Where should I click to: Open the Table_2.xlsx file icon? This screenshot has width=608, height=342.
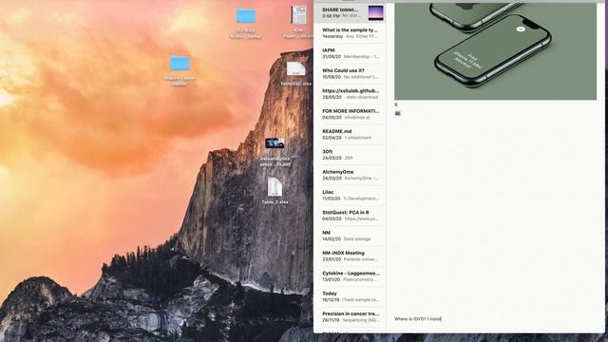275,187
